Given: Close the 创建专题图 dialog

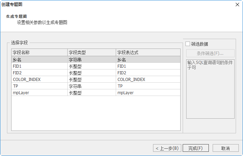Looking at the screenshot, I should click(x=237, y=5).
